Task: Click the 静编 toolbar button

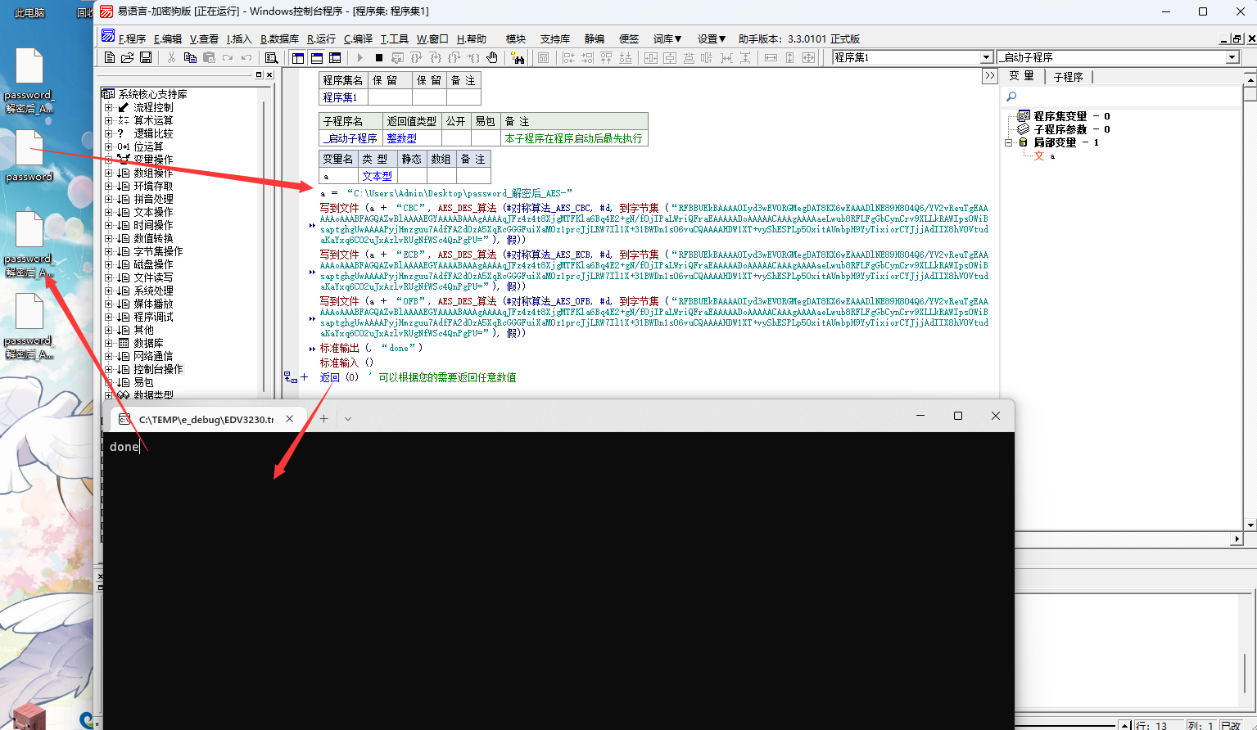Action: point(595,38)
